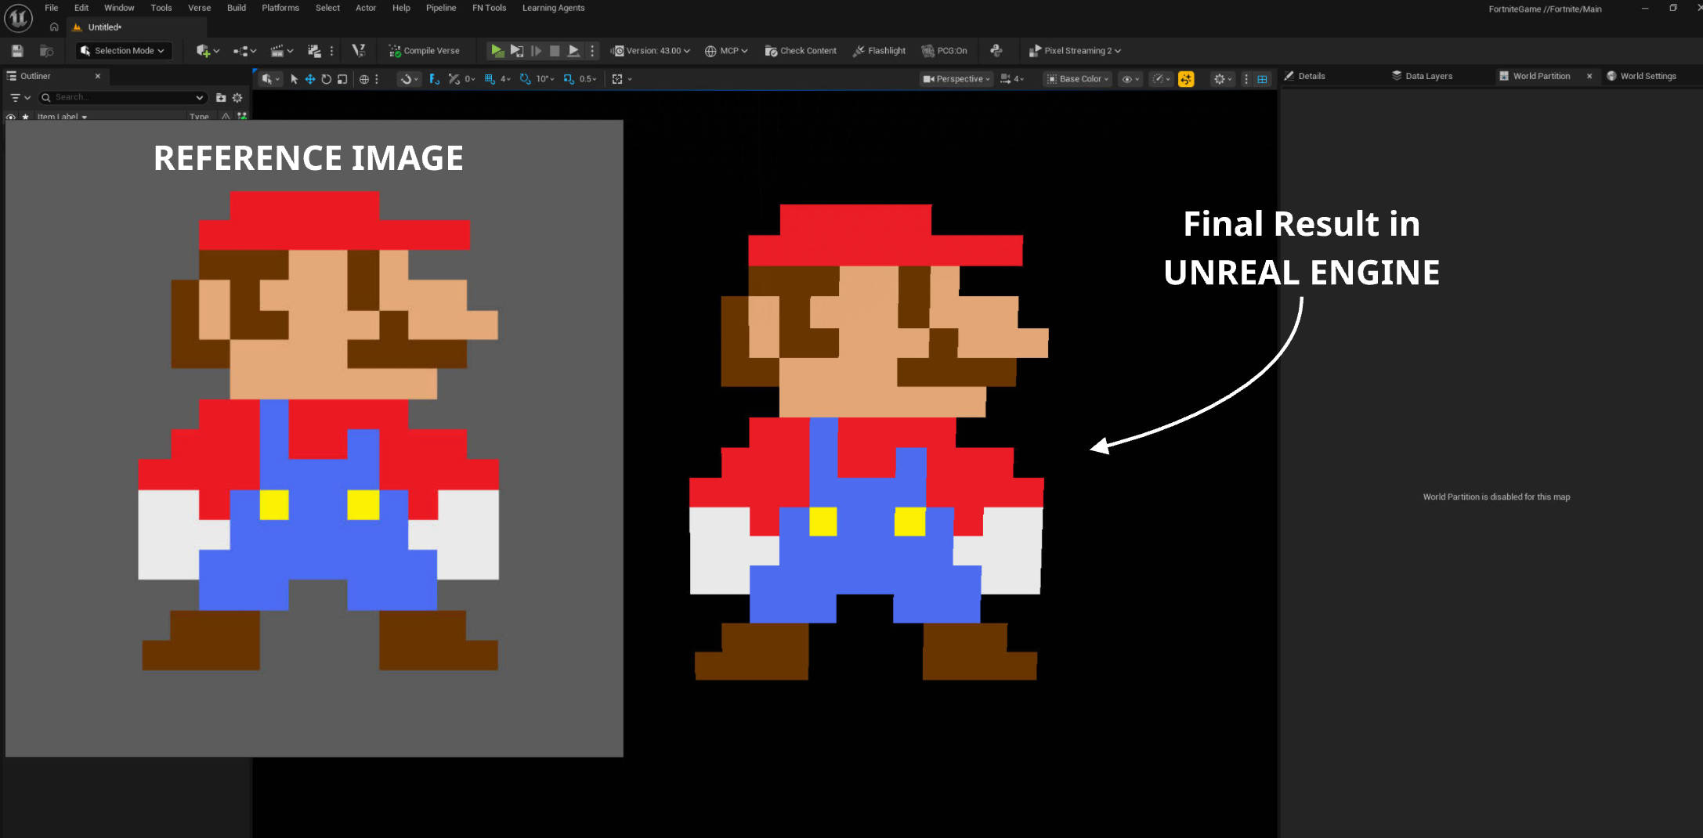Open Outliner filter dropdown
This screenshot has width=1703, height=838.
click(20, 98)
